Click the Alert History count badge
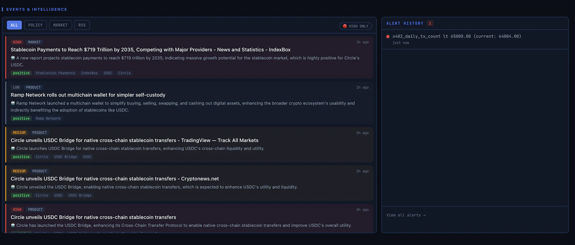The image size is (575, 245). click(x=430, y=23)
